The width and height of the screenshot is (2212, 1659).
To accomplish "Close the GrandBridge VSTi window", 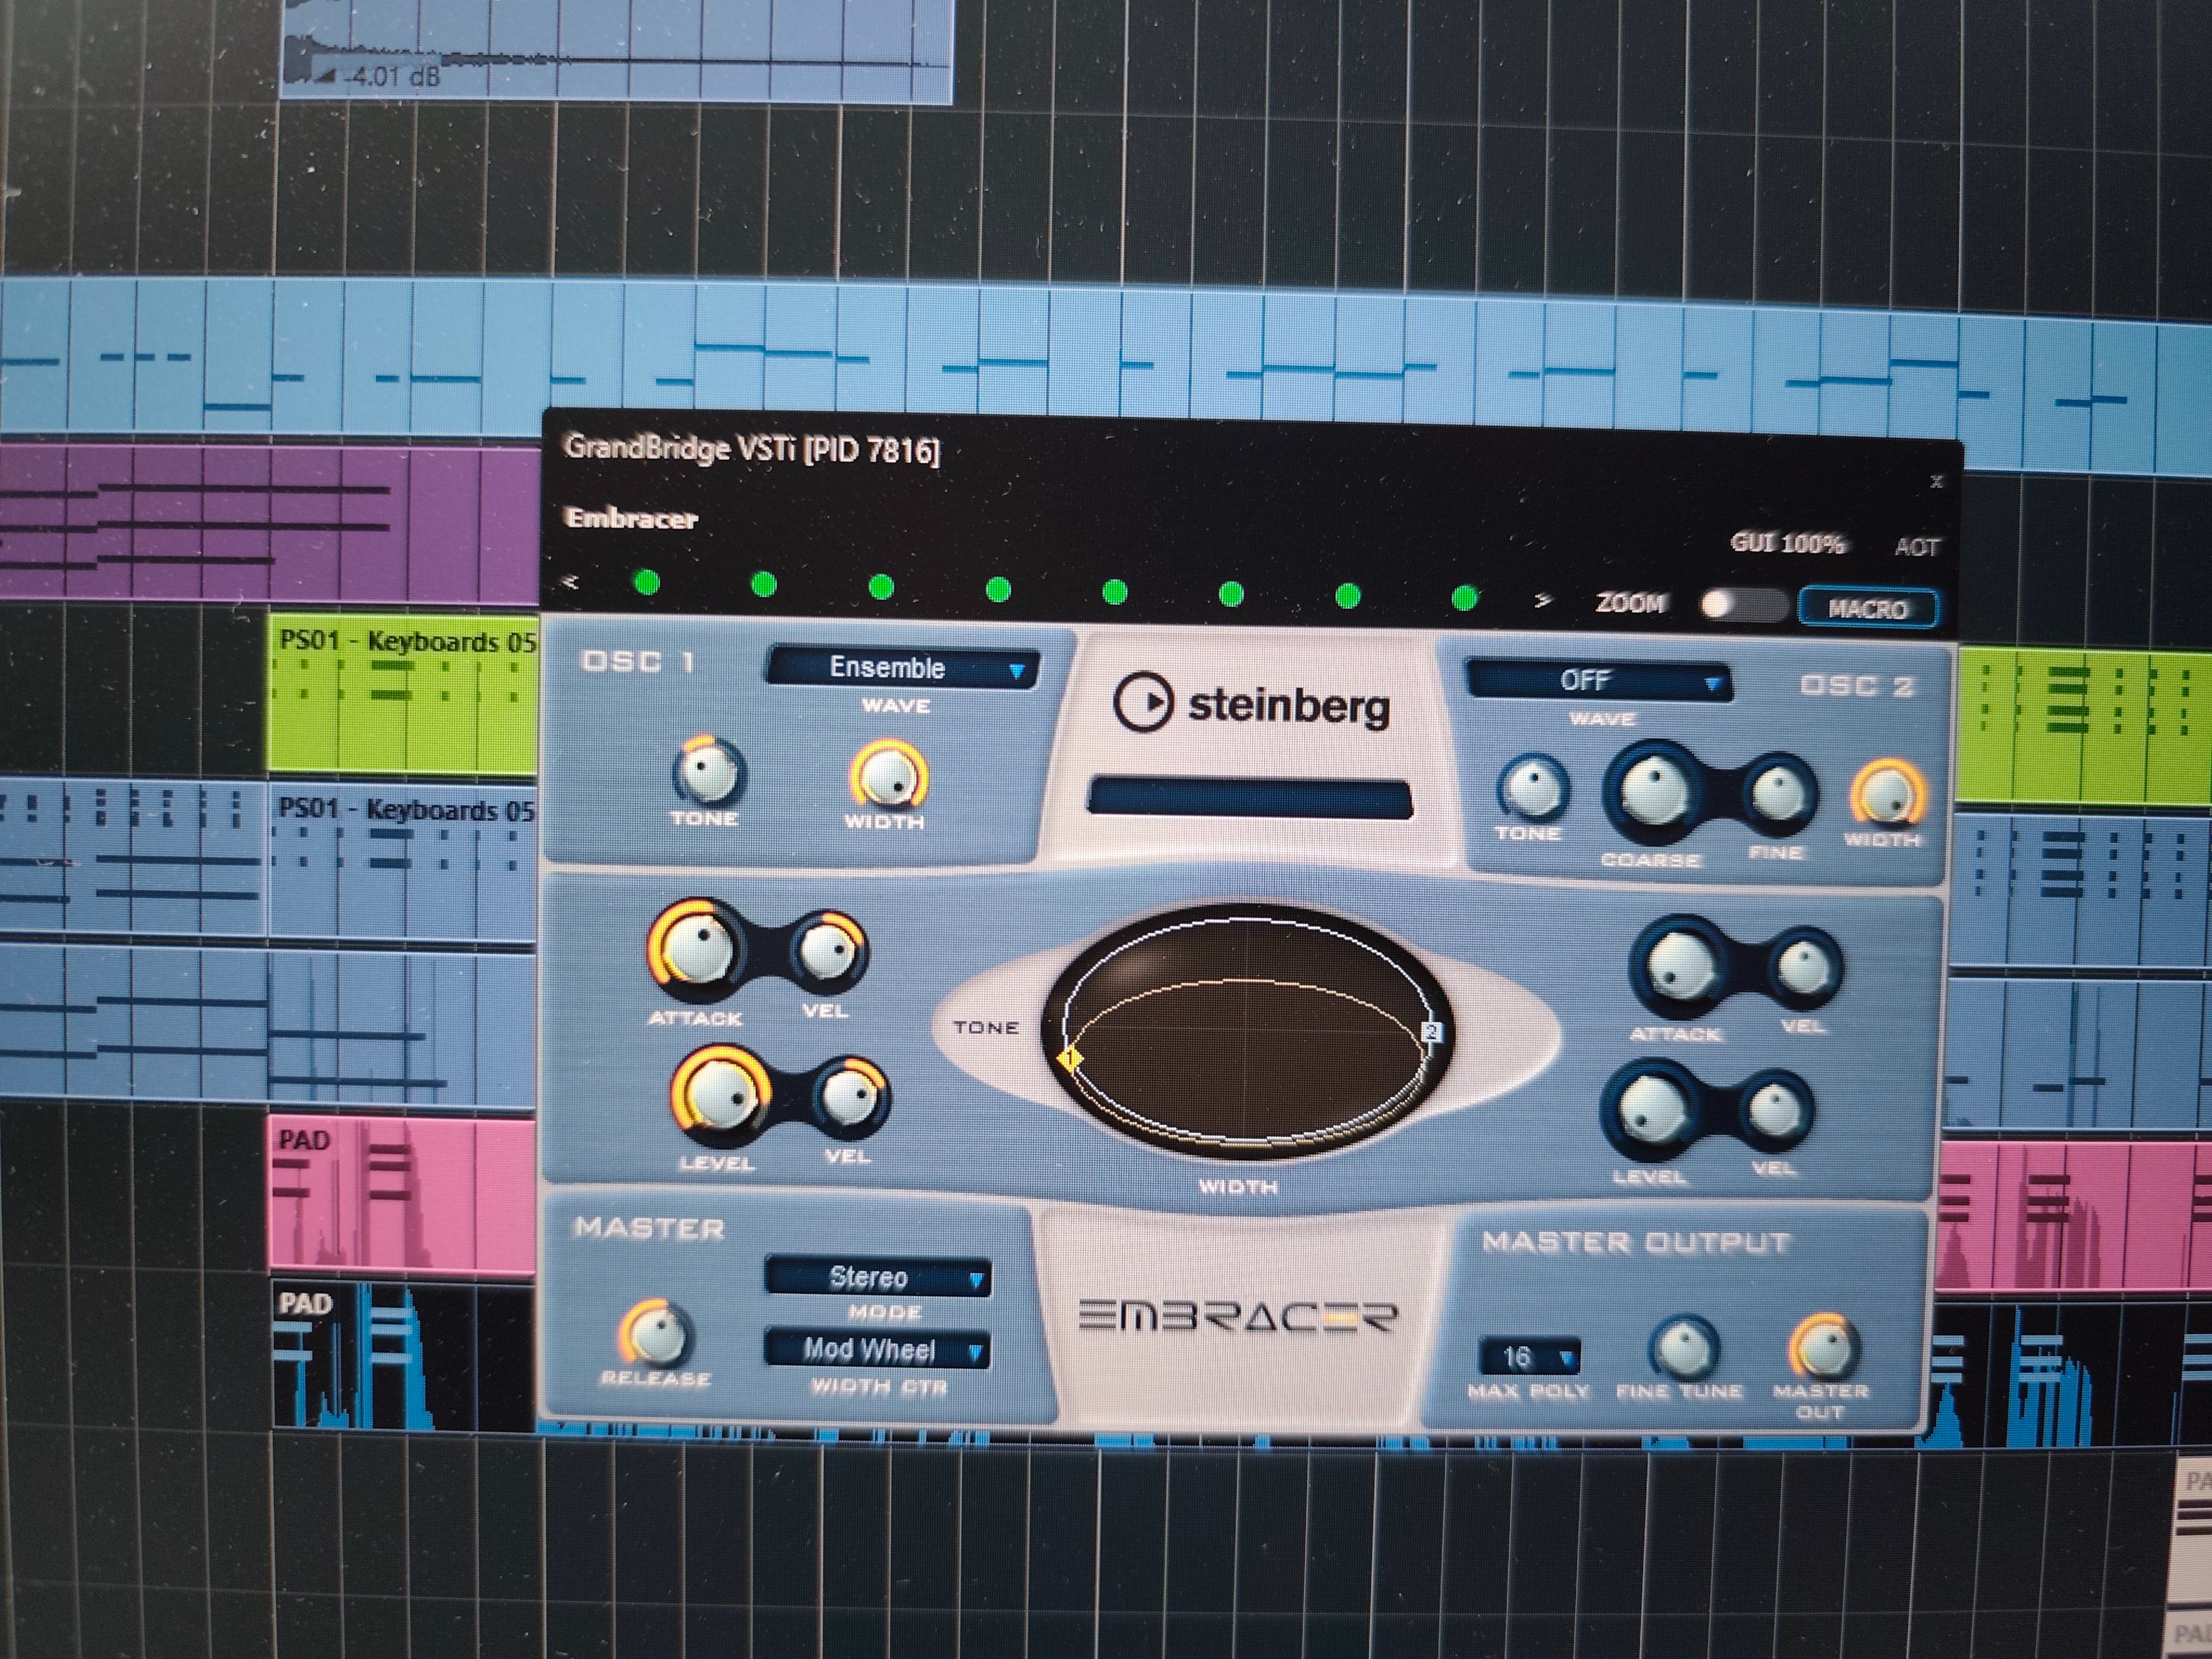I will 1936,482.
